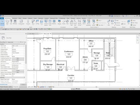Select the Roof tool

[33, 22]
